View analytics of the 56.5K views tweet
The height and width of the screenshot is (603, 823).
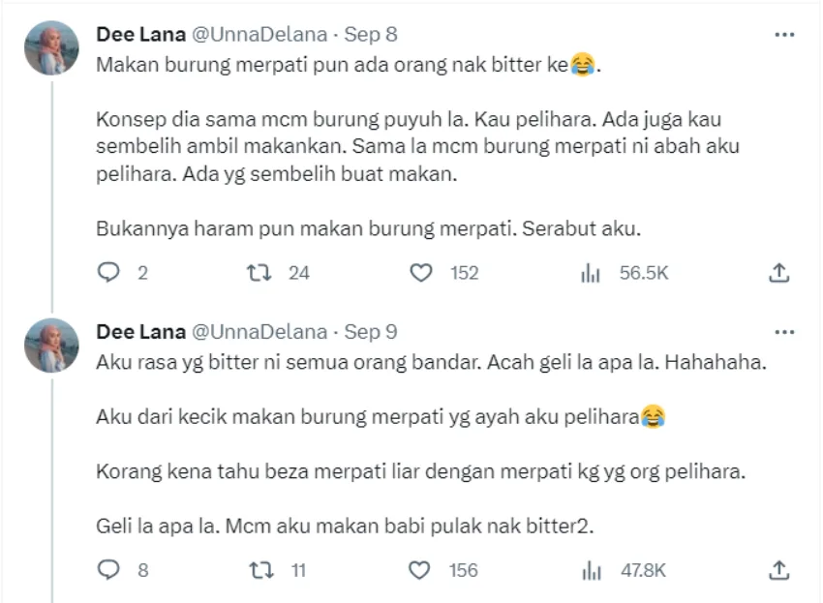click(590, 273)
